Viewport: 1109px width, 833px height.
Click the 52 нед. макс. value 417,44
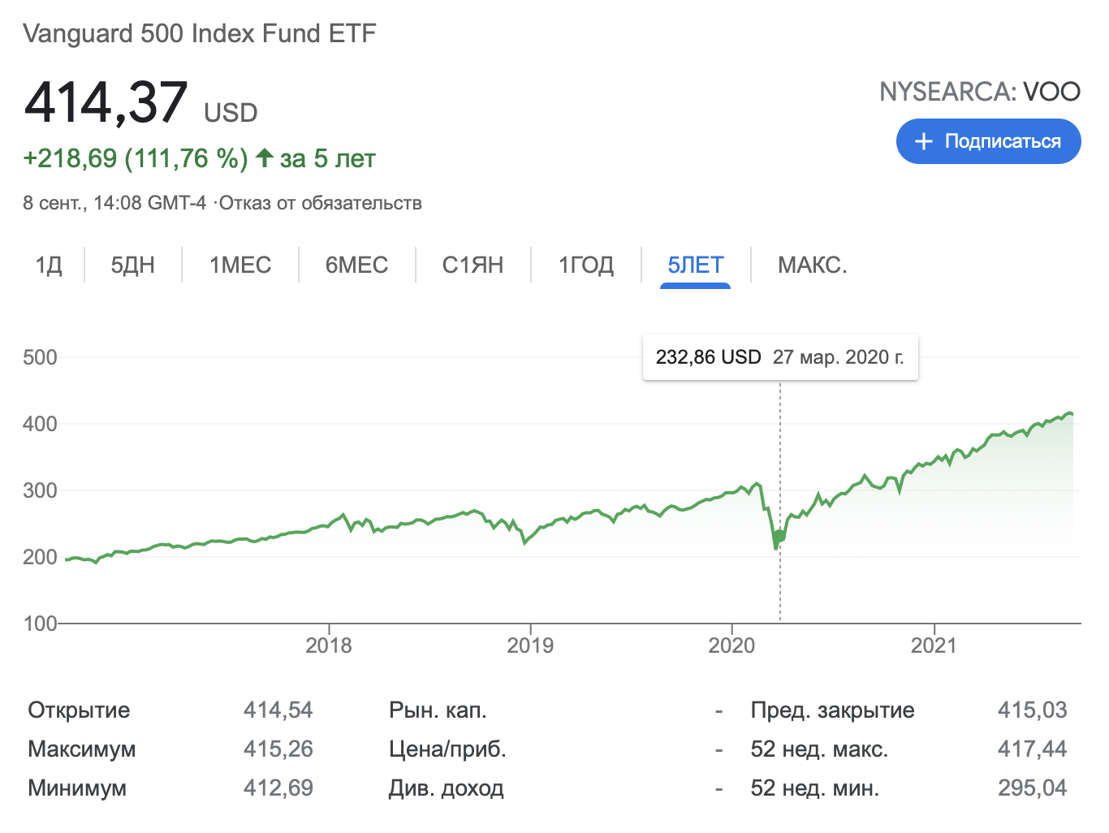tap(1032, 749)
